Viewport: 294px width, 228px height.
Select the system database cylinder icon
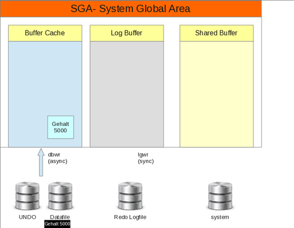pos(220,196)
